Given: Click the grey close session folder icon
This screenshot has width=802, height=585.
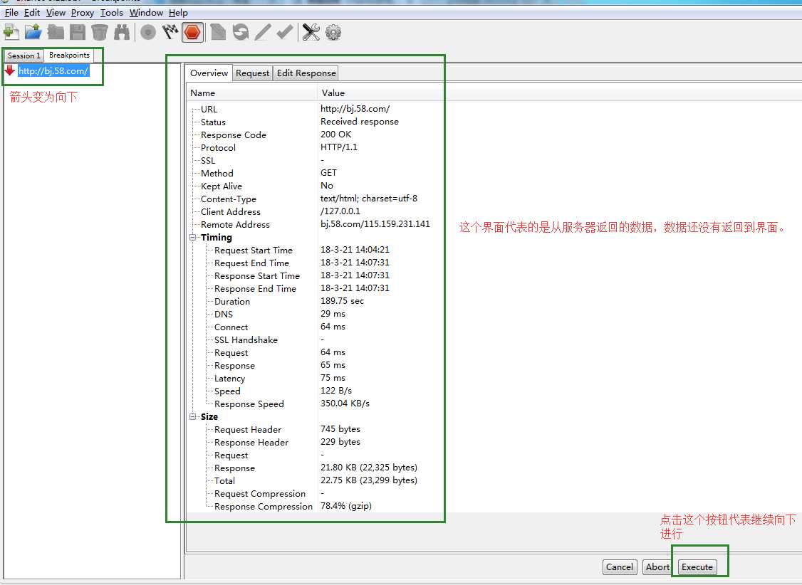Looking at the screenshot, I should [x=56, y=32].
